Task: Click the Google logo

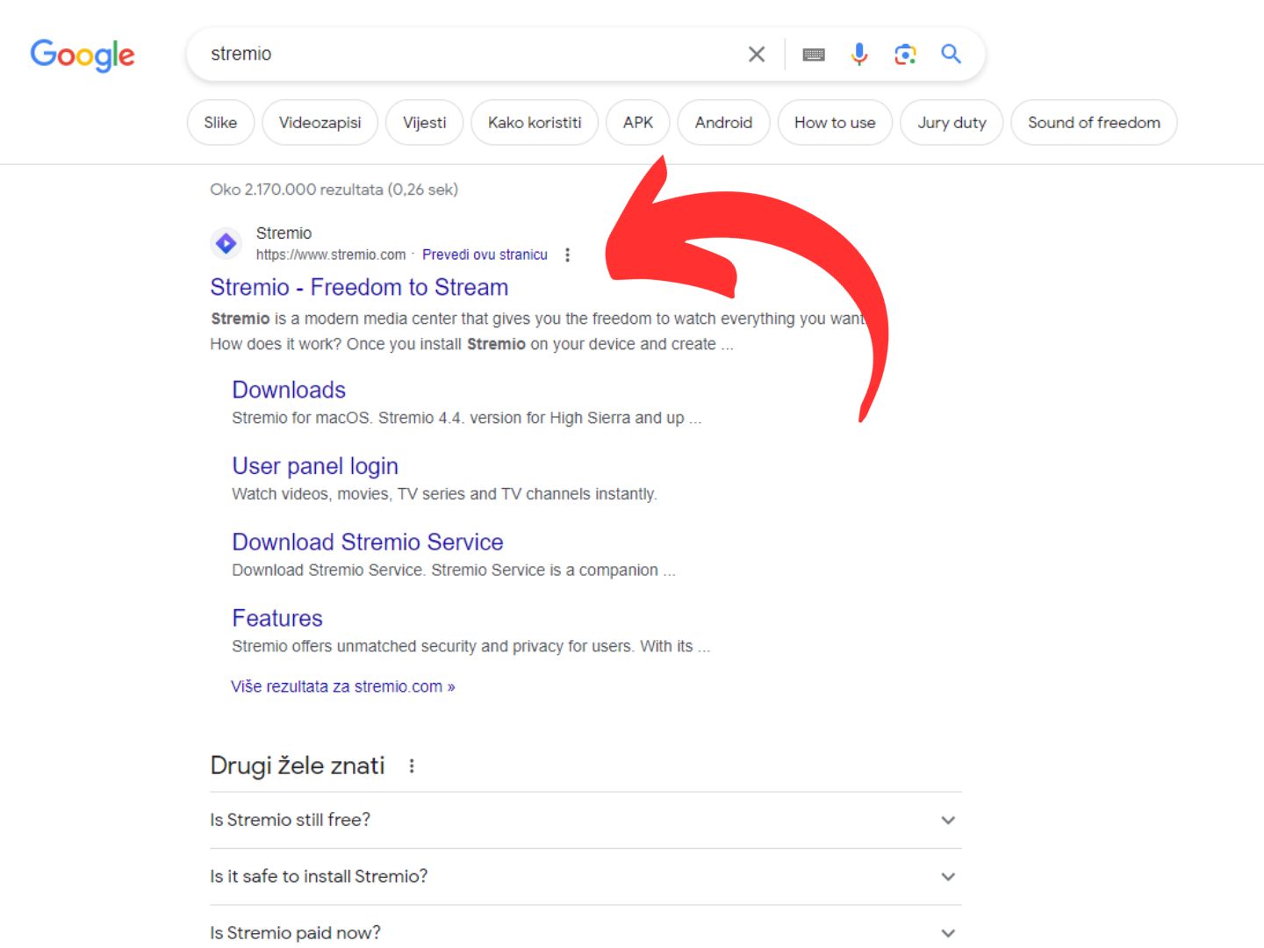Action: [x=83, y=54]
